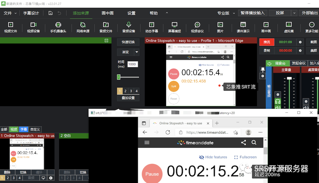Add a 视频设备 video device source

[x=33, y=27]
